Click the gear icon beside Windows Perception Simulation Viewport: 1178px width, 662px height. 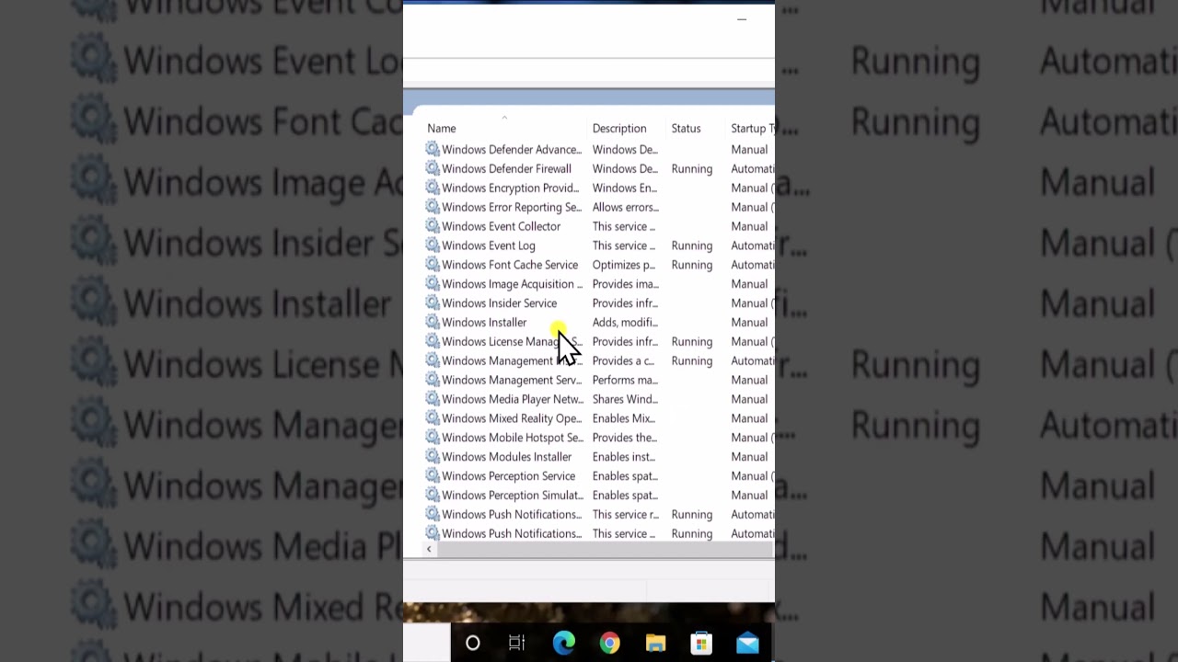[433, 495]
